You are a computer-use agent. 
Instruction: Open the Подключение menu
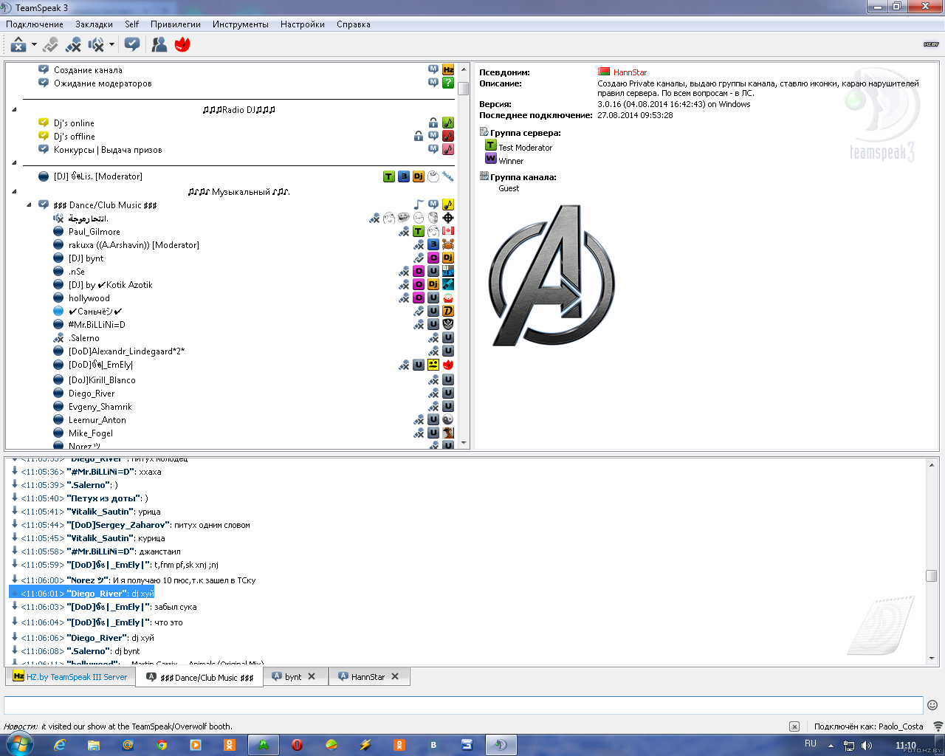35,24
